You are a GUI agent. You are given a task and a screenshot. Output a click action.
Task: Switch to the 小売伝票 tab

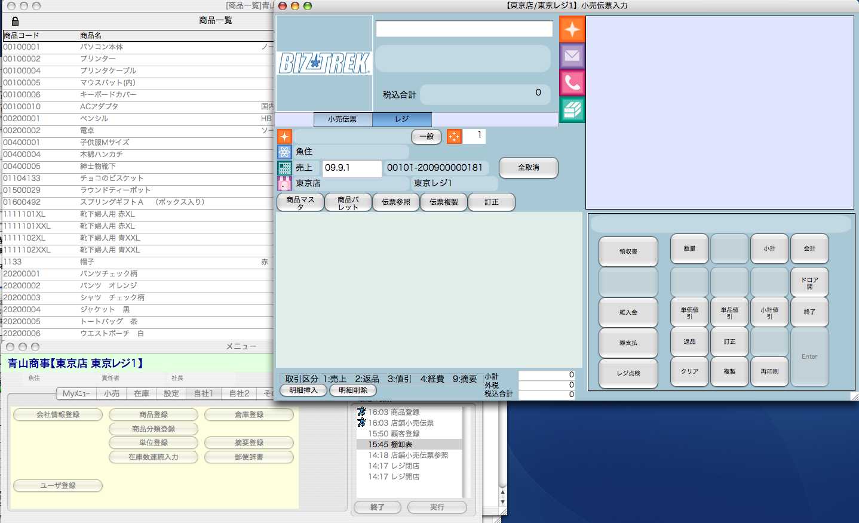pyautogui.click(x=342, y=119)
